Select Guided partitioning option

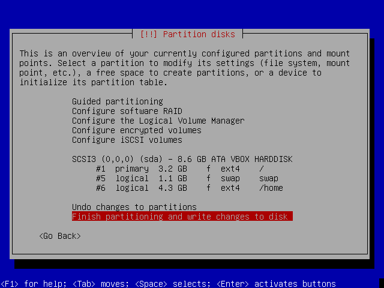117,101
